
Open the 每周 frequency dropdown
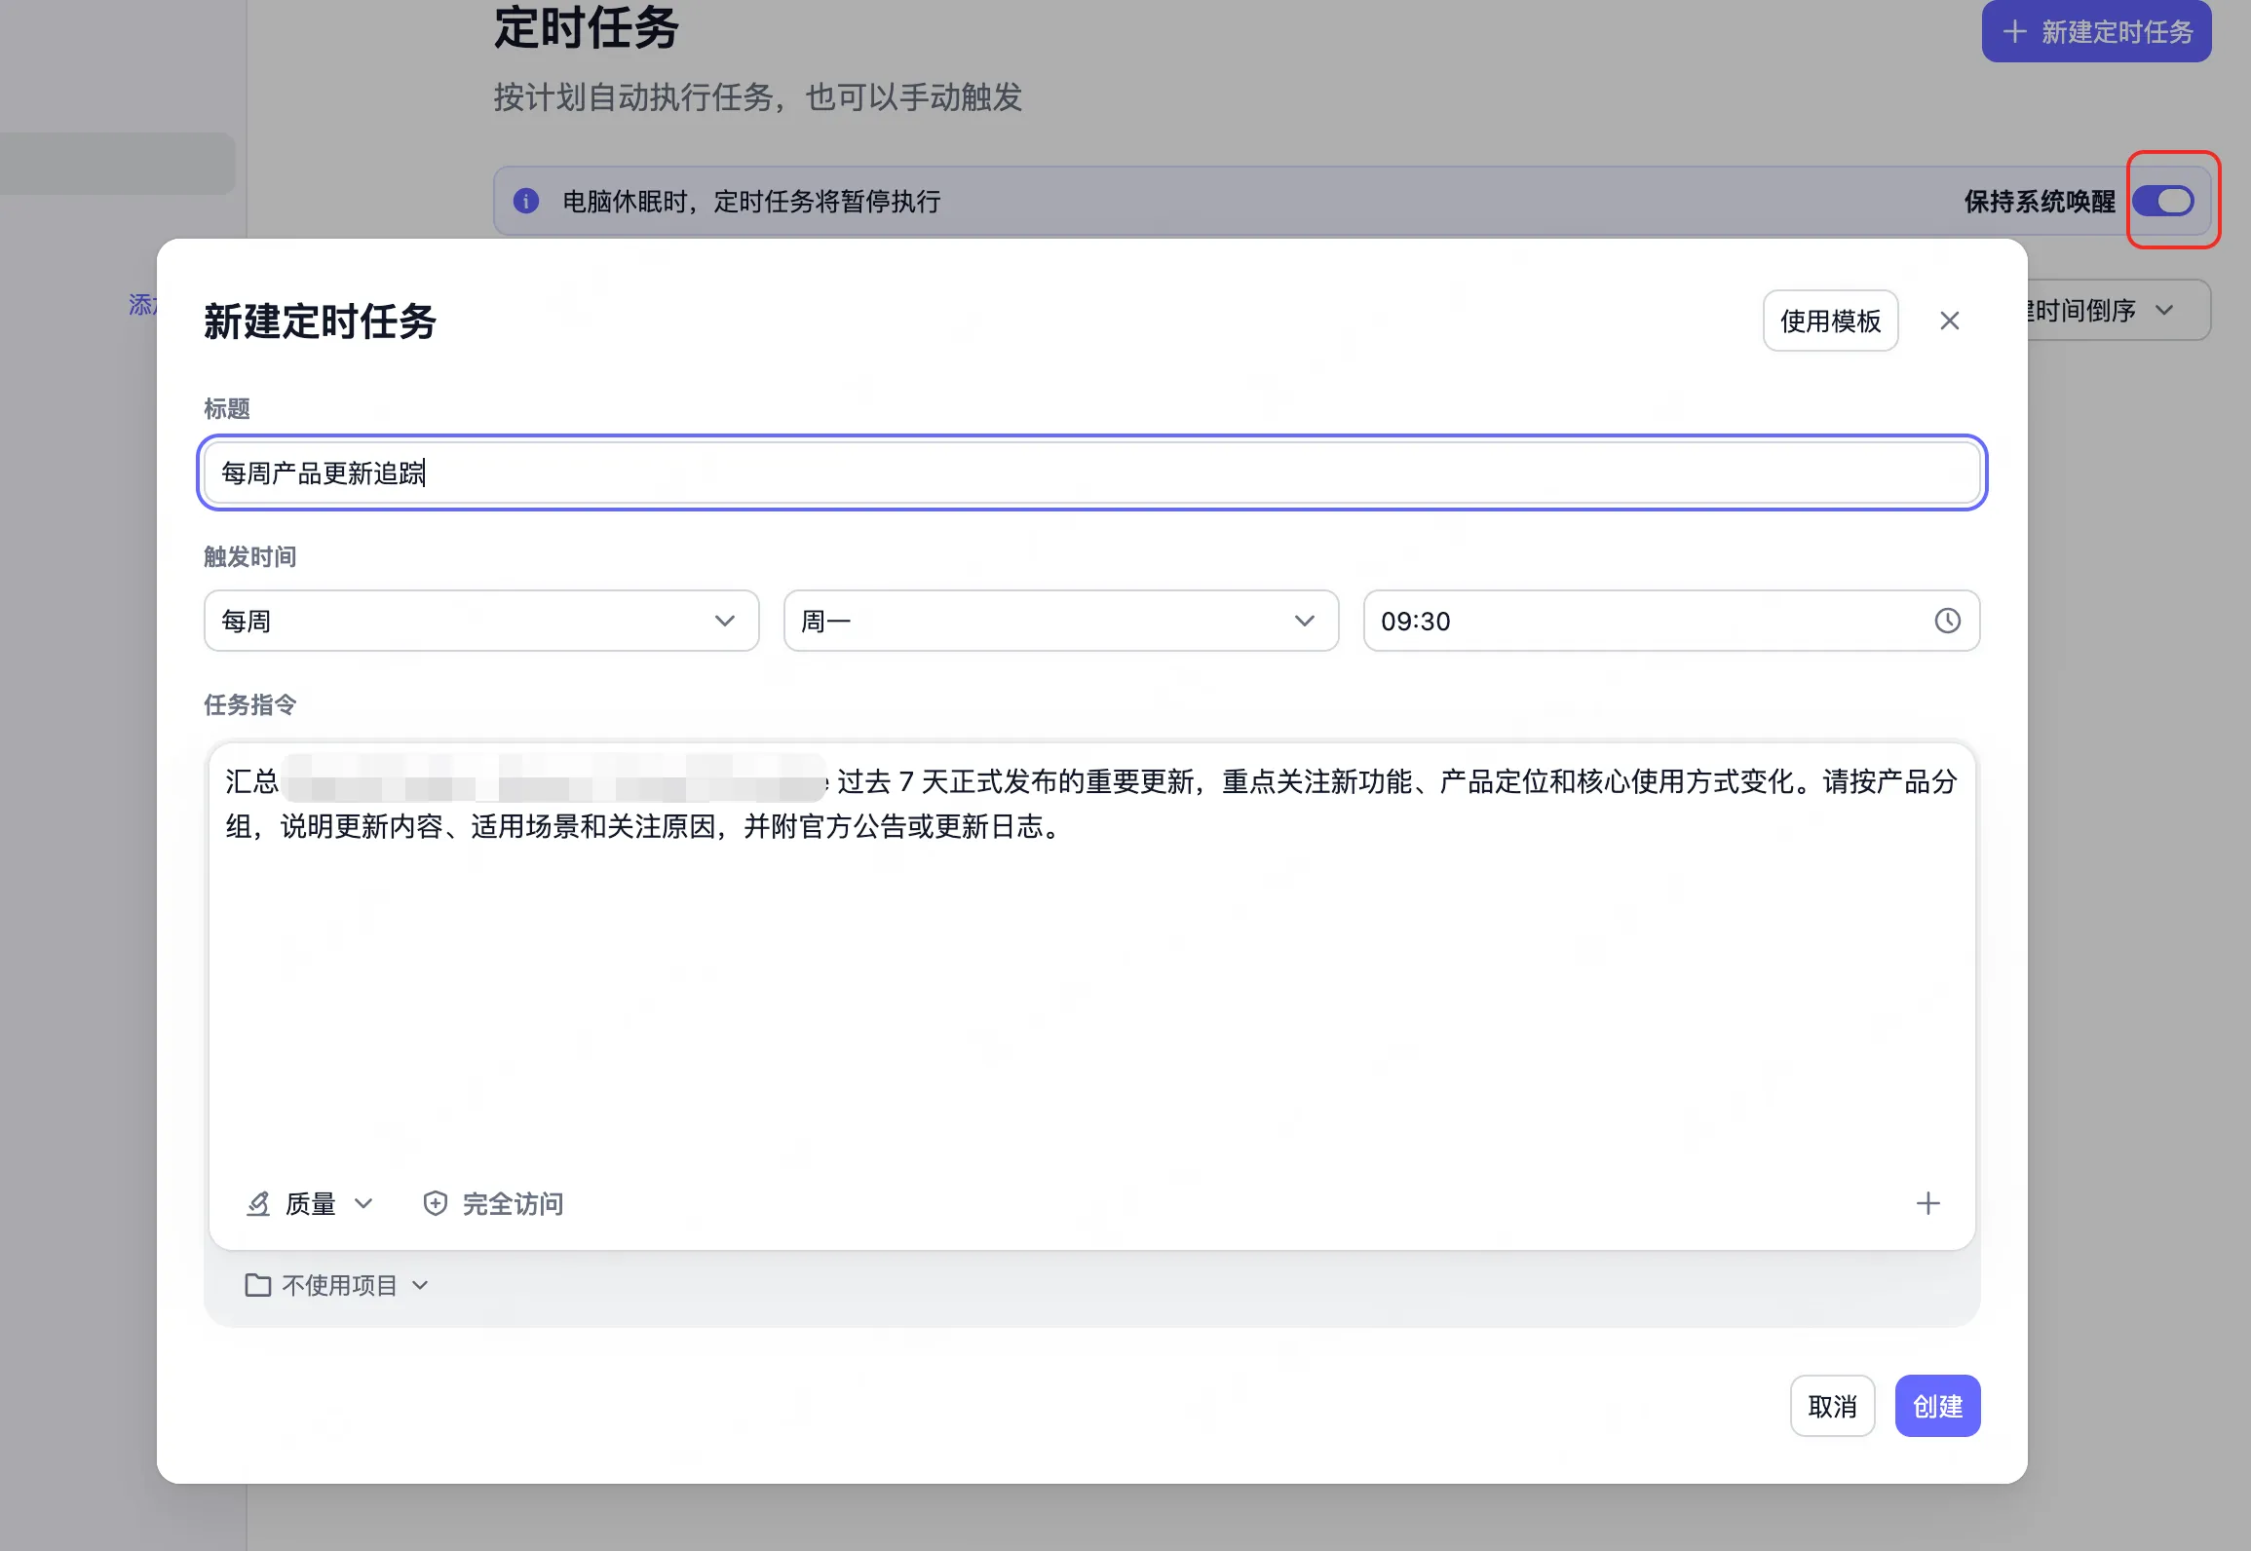click(481, 621)
